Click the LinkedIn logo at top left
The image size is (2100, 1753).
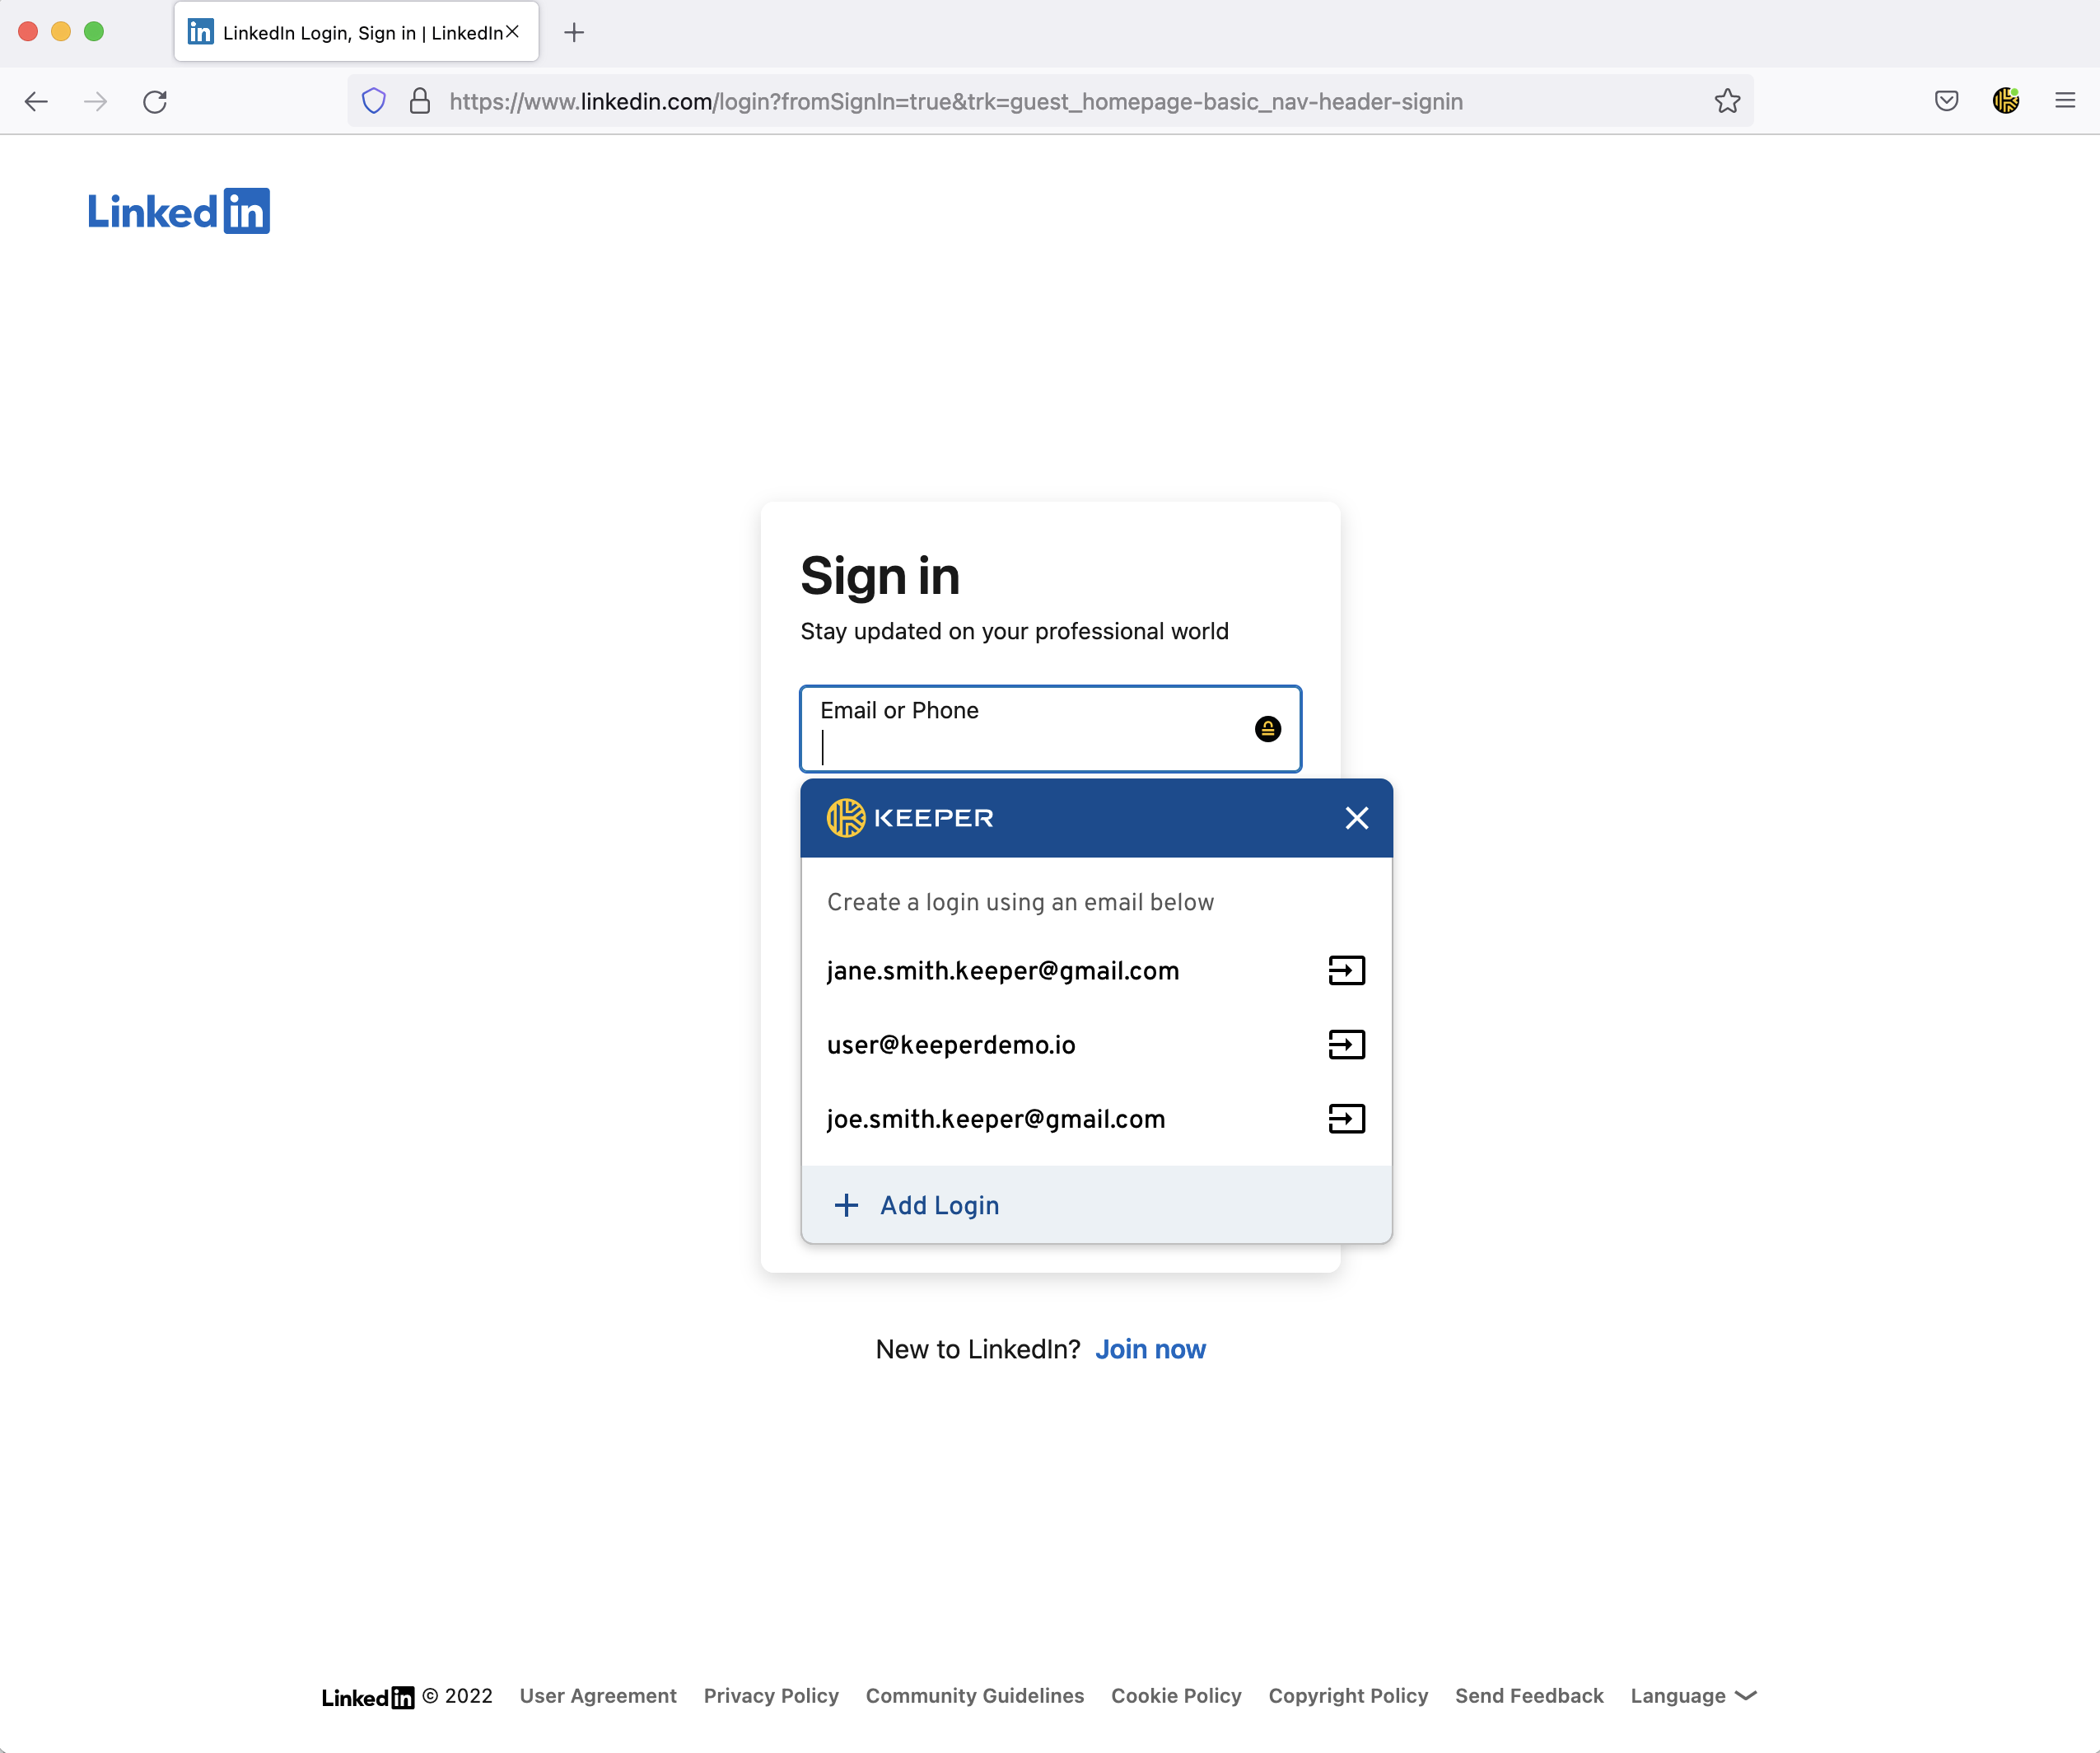pos(179,211)
